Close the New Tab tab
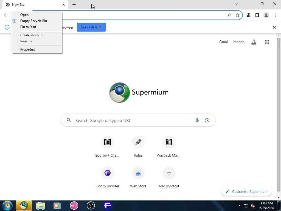Viewport: 281px width, 211px height. [64, 5]
